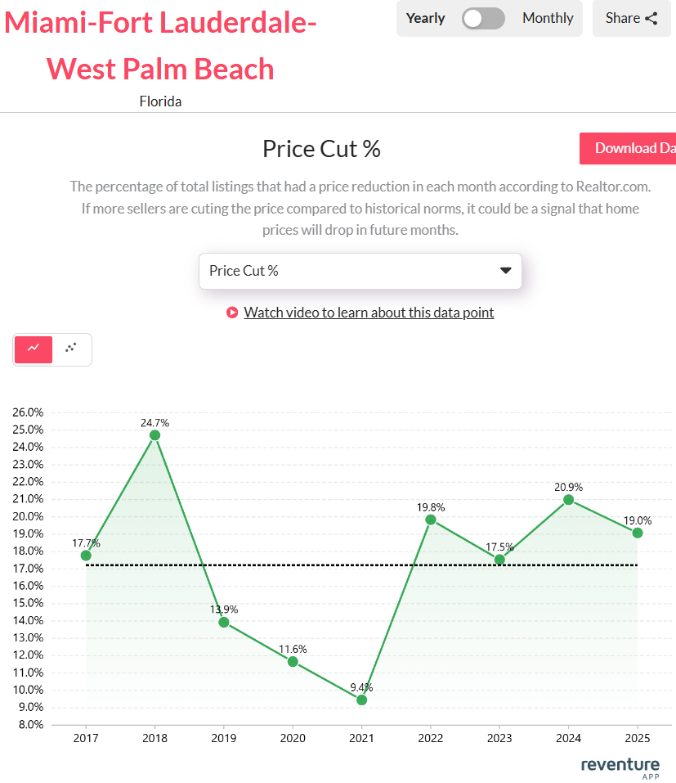
Task: Select the Monthly view option
Action: (x=547, y=17)
